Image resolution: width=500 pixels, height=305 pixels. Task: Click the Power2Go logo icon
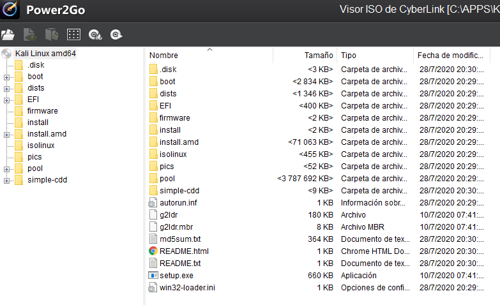click(10, 9)
